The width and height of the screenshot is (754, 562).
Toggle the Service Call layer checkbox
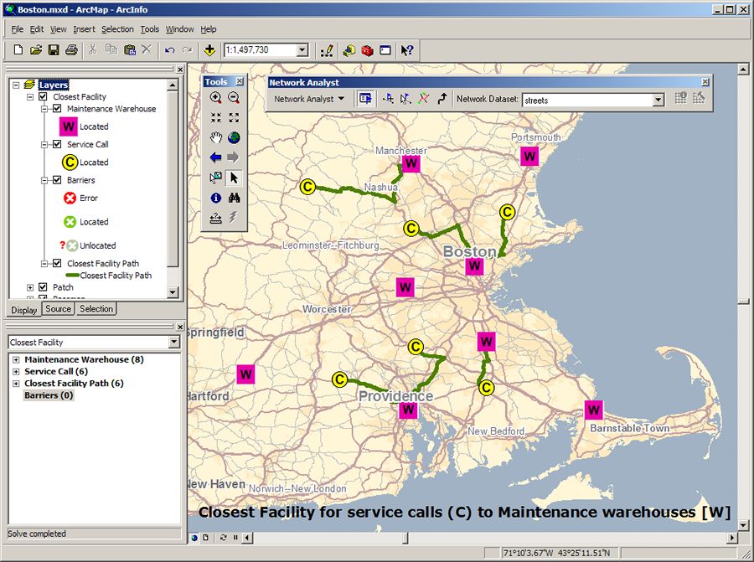(x=57, y=144)
